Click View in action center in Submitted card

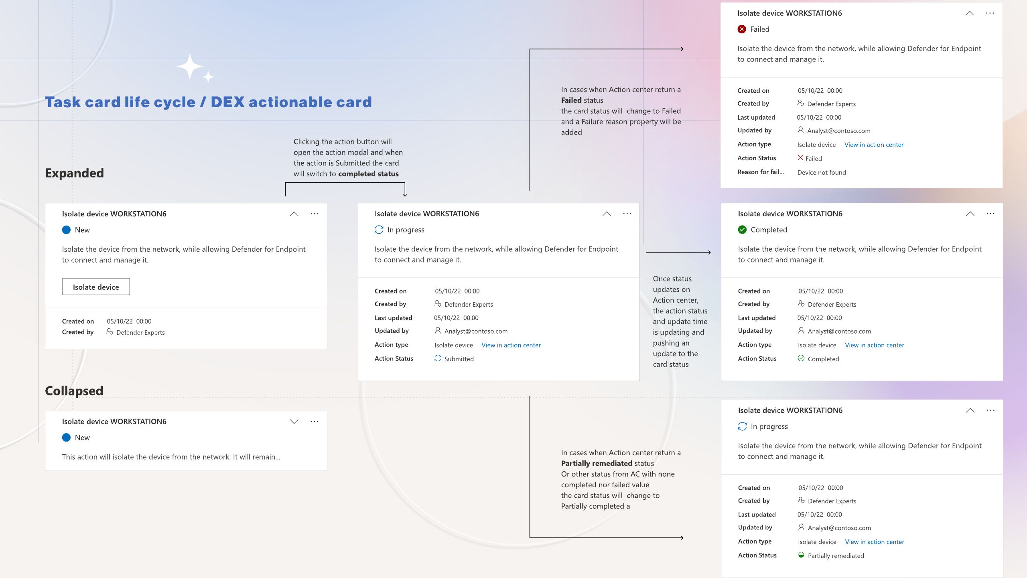click(x=511, y=345)
